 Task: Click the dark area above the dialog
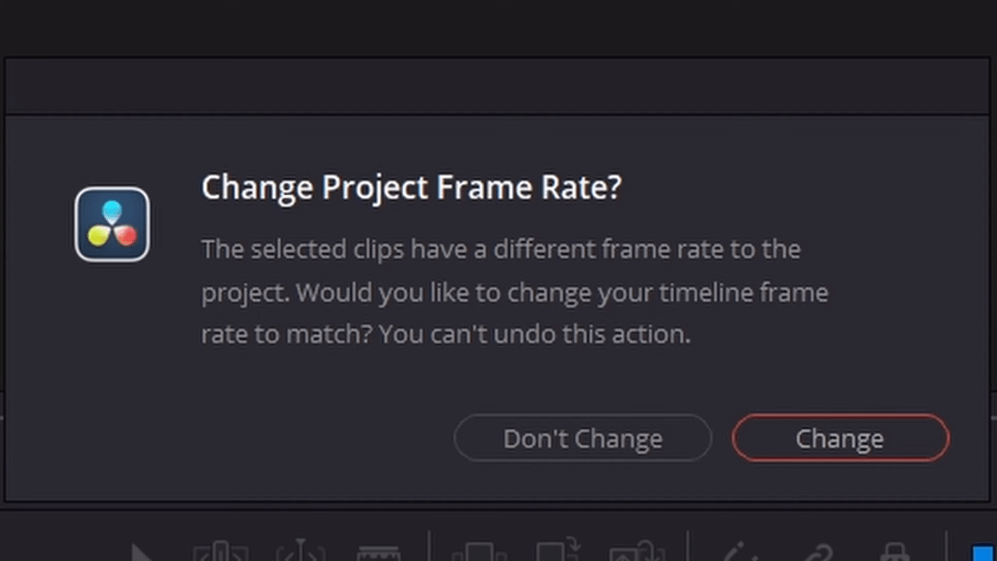click(498, 27)
